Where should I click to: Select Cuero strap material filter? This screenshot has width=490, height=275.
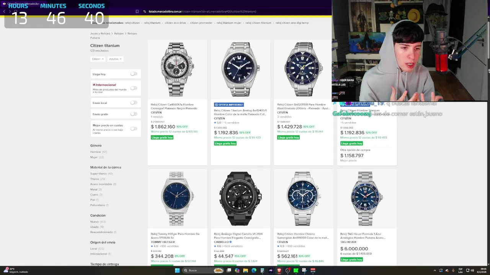[x=96, y=194]
